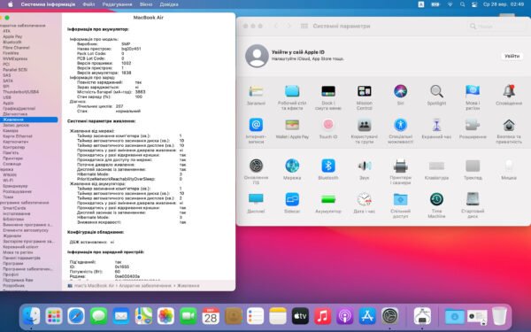Image resolution: width=531 pixels, height=332 pixels.
Task: Open Siri preferences icon
Action: pyautogui.click(x=400, y=91)
